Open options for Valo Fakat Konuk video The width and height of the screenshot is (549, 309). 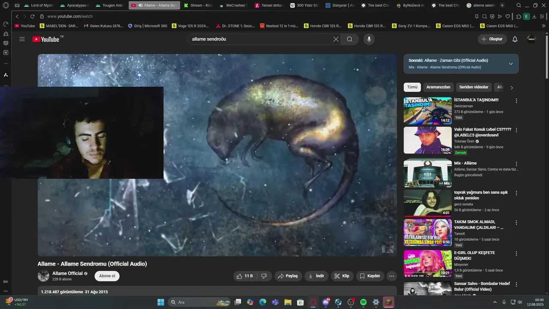tap(516, 130)
